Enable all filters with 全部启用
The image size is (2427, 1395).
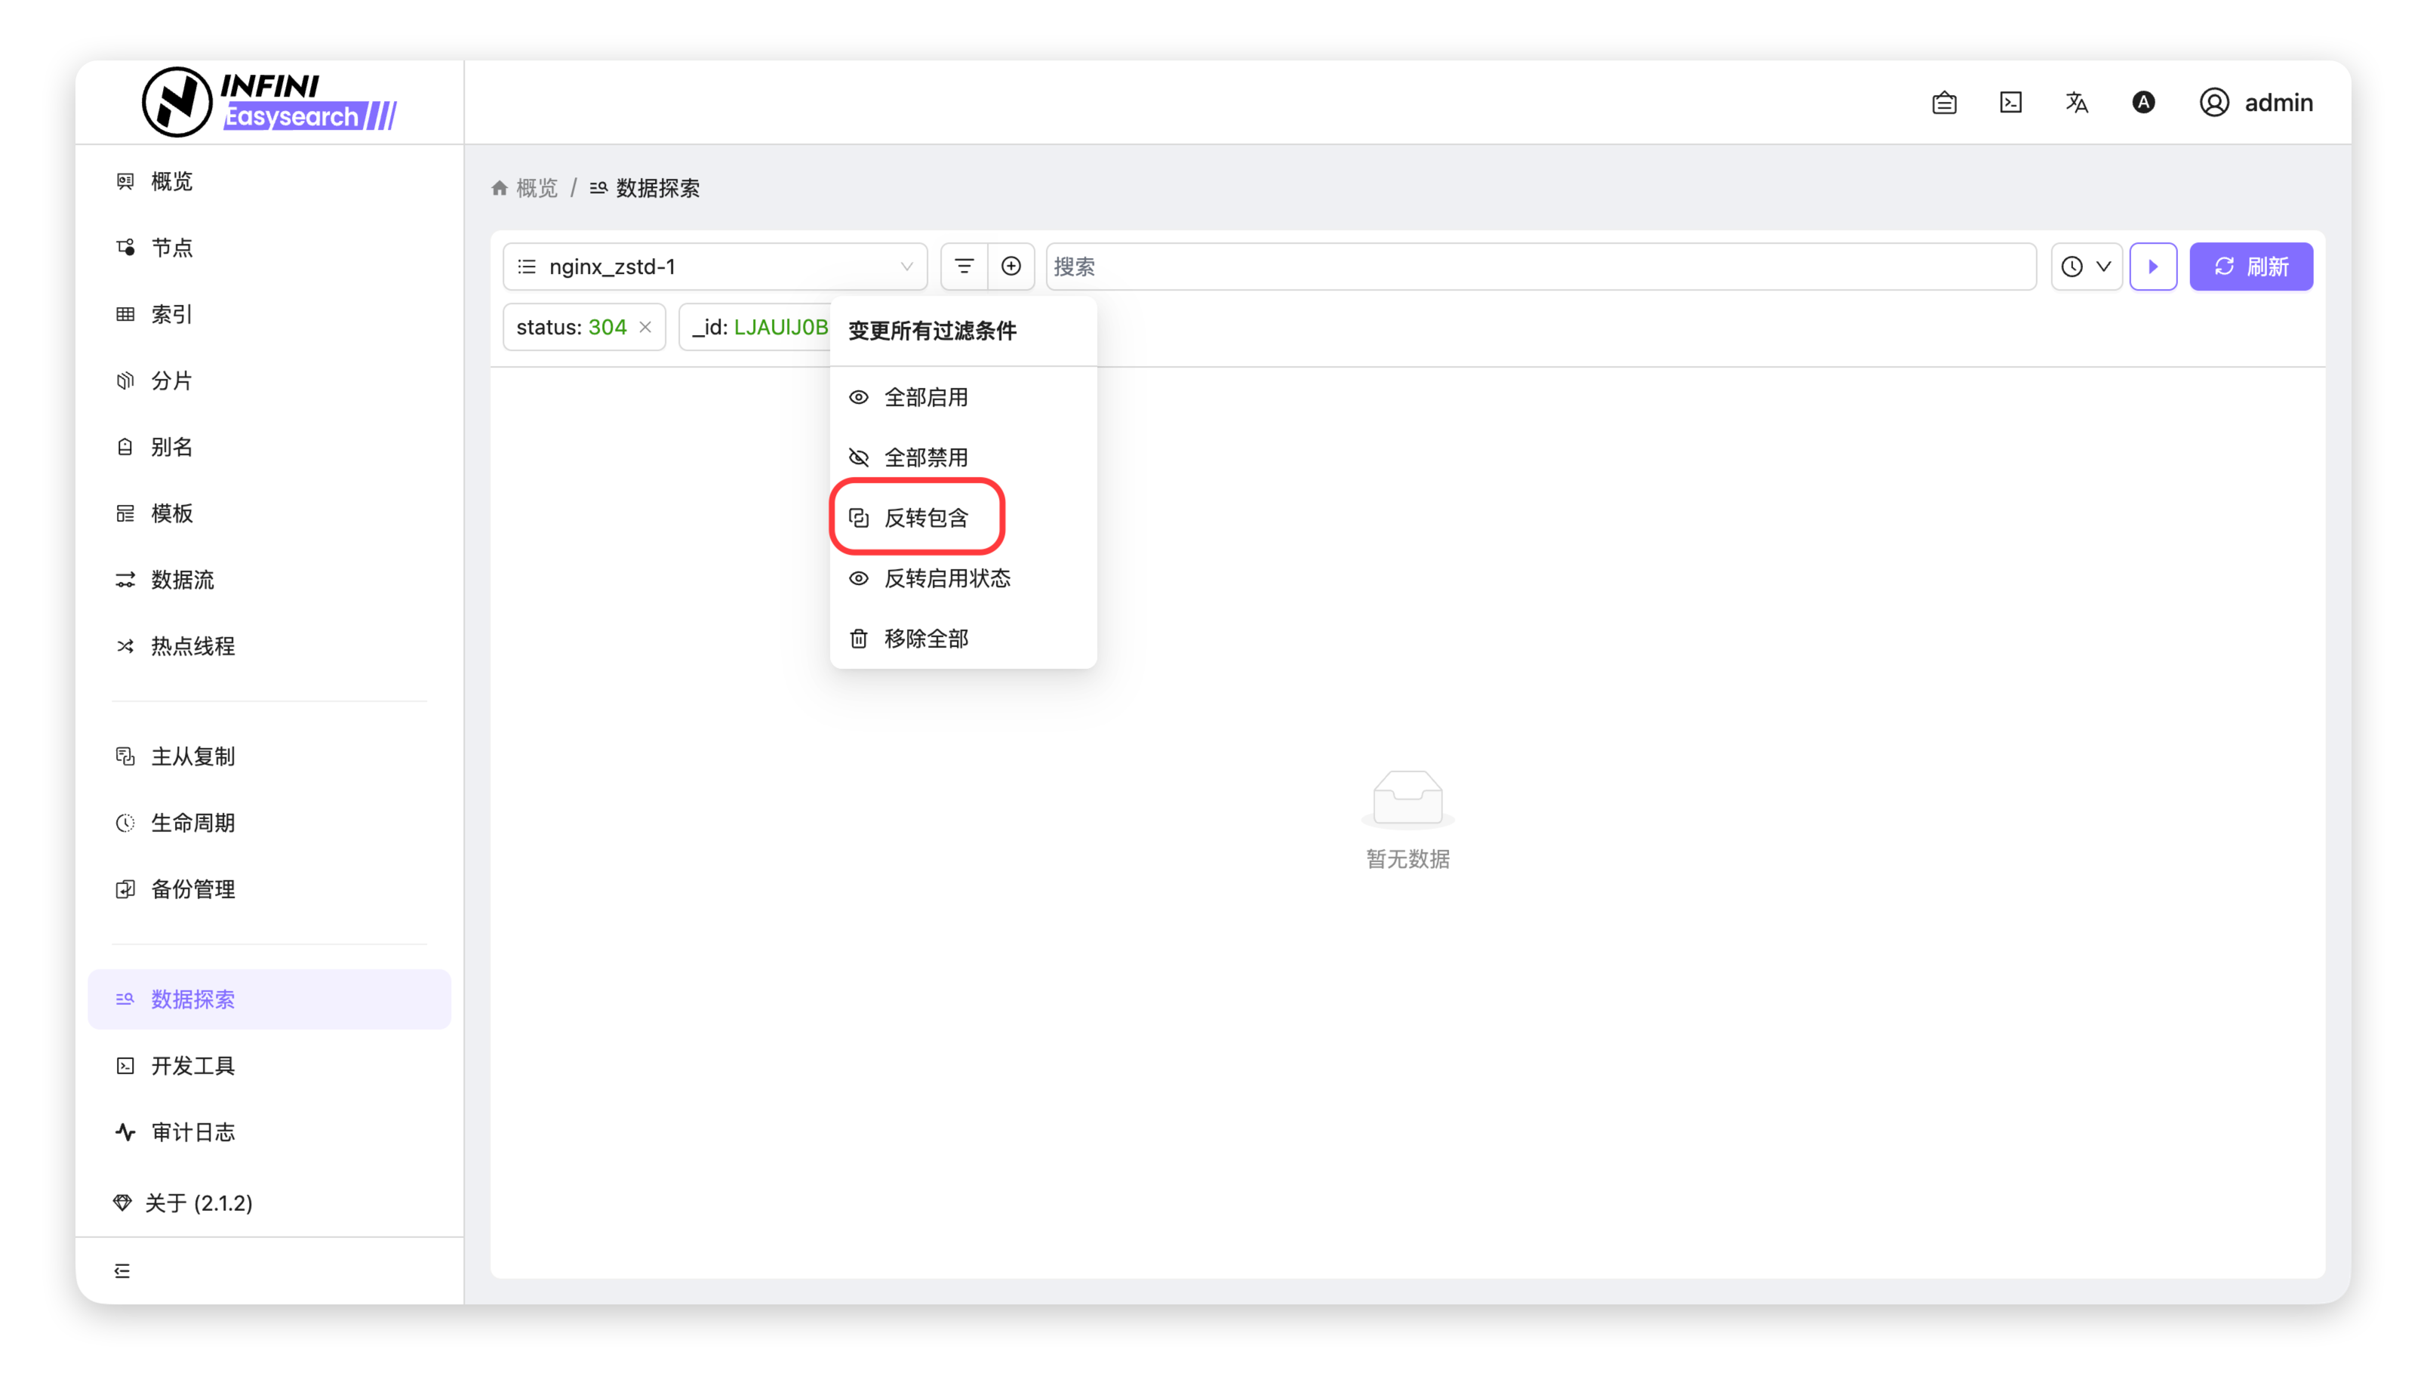pyautogui.click(x=925, y=398)
